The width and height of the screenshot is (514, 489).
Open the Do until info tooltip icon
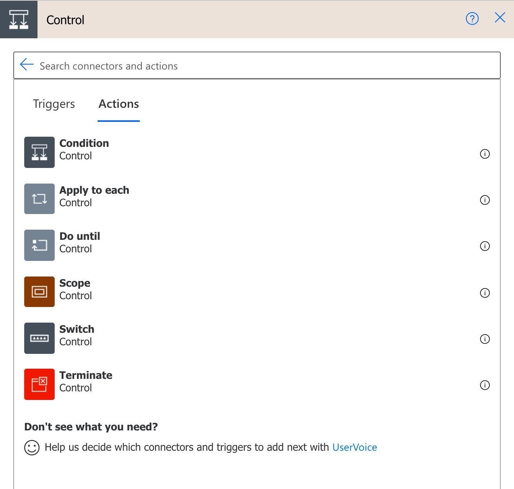click(x=485, y=246)
